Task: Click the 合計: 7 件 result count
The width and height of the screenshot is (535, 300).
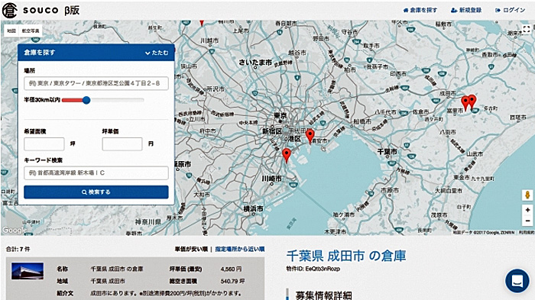Action: tap(18, 249)
